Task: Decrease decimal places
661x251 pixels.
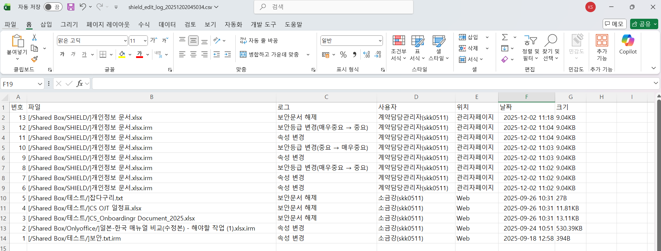Action: [378, 55]
